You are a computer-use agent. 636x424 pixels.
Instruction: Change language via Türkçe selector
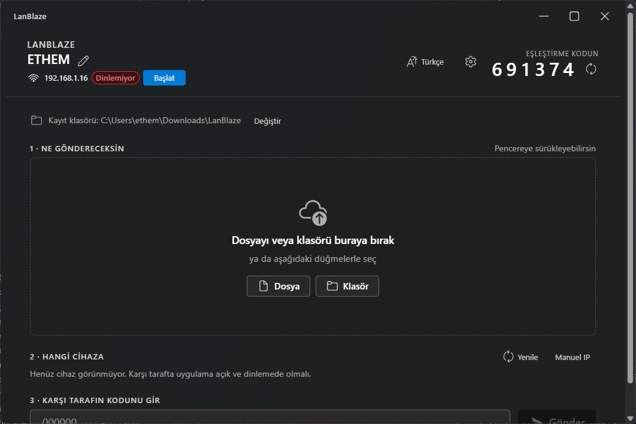425,62
